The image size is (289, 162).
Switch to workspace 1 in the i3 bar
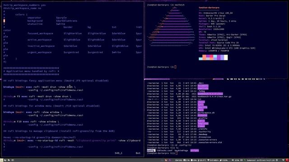(x=2, y=160)
